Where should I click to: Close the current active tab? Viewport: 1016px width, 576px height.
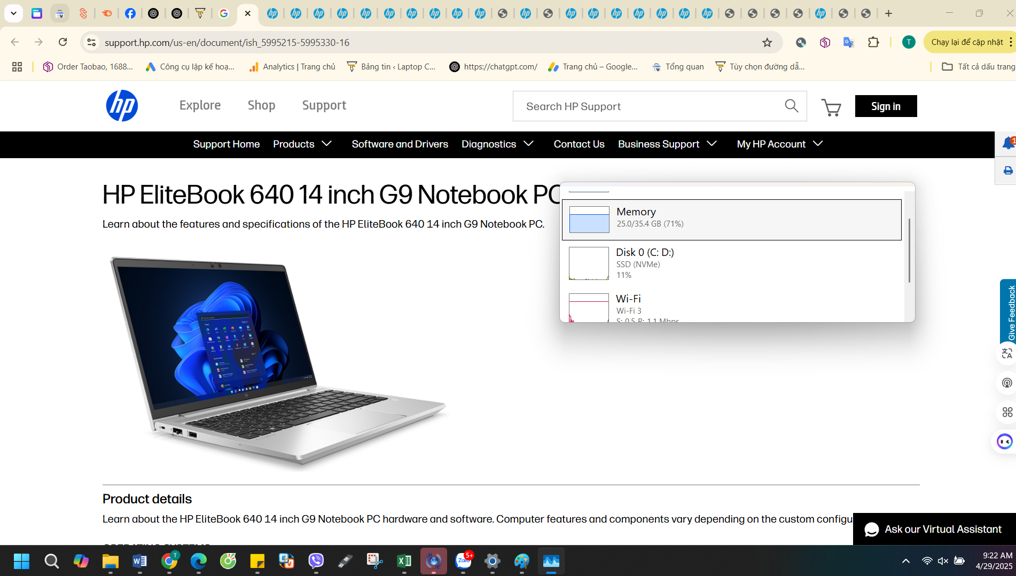click(x=247, y=13)
